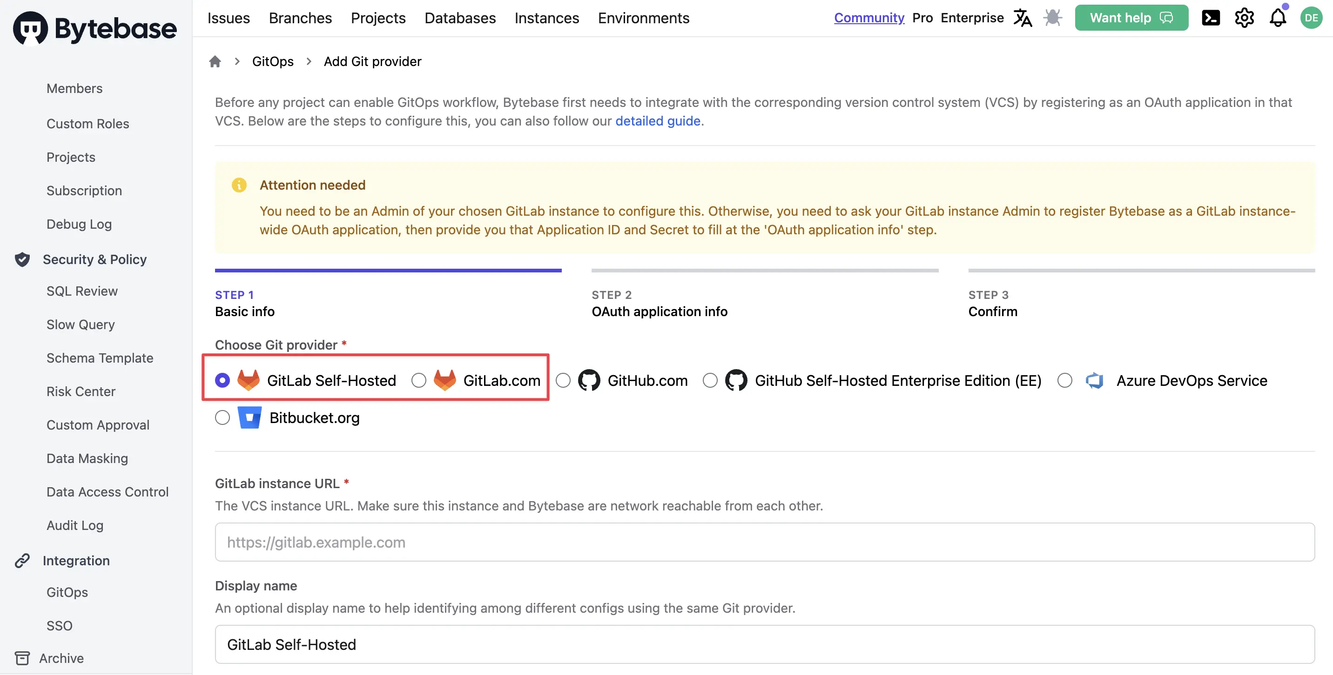Navigate to GitOps breadcrumb
This screenshot has height=675, width=1333.
click(x=272, y=61)
